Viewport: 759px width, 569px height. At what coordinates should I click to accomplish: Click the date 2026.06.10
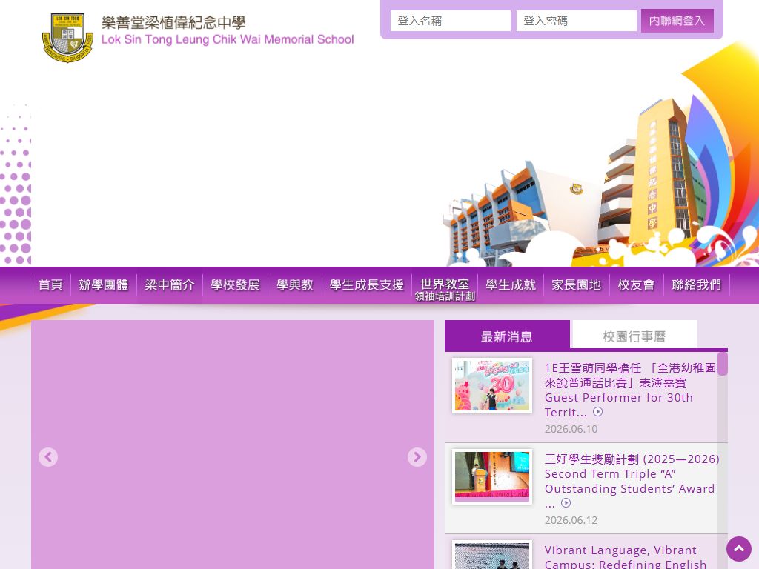(571, 429)
